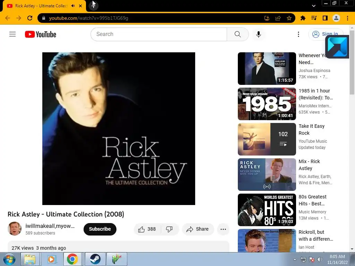Dislike the video
The height and width of the screenshot is (266, 355).
169,229
